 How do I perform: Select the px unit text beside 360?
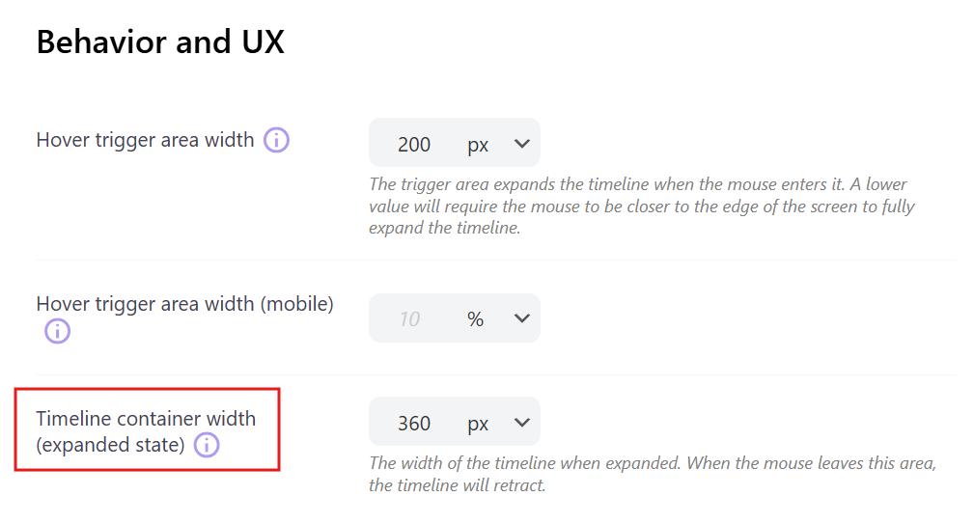click(478, 423)
